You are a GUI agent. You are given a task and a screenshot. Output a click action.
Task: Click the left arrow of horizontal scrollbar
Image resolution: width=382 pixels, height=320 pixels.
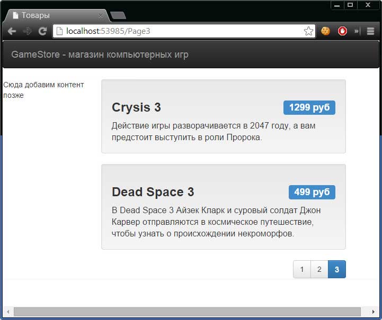(8, 312)
